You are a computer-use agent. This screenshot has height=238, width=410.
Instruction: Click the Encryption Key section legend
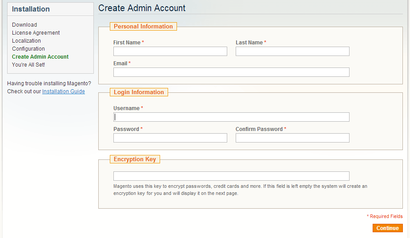(135, 159)
